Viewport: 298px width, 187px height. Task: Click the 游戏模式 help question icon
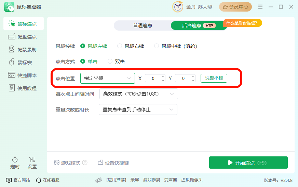click(x=85, y=163)
